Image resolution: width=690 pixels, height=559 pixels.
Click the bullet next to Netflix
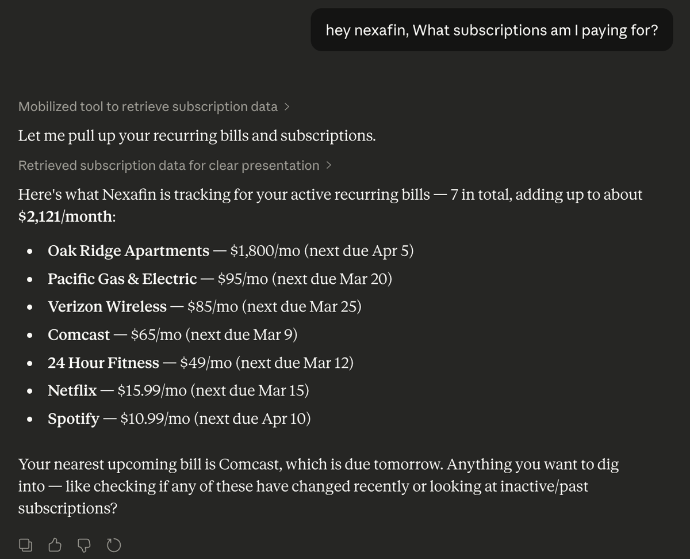[x=29, y=390]
